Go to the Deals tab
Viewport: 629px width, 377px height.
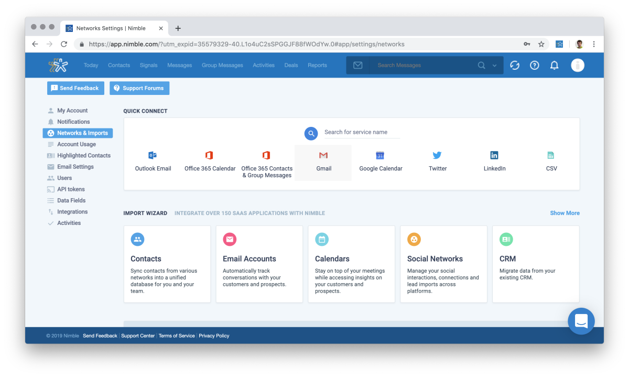[x=291, y=66]
